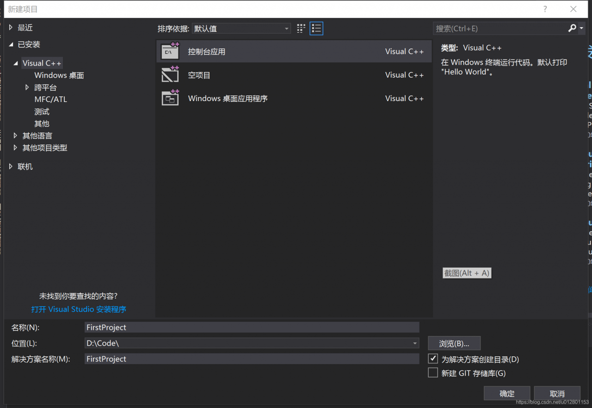Click the search magnifier icon
Image resolution: width=592 pixels, height=408 pixels.
[x=573, y=29]
